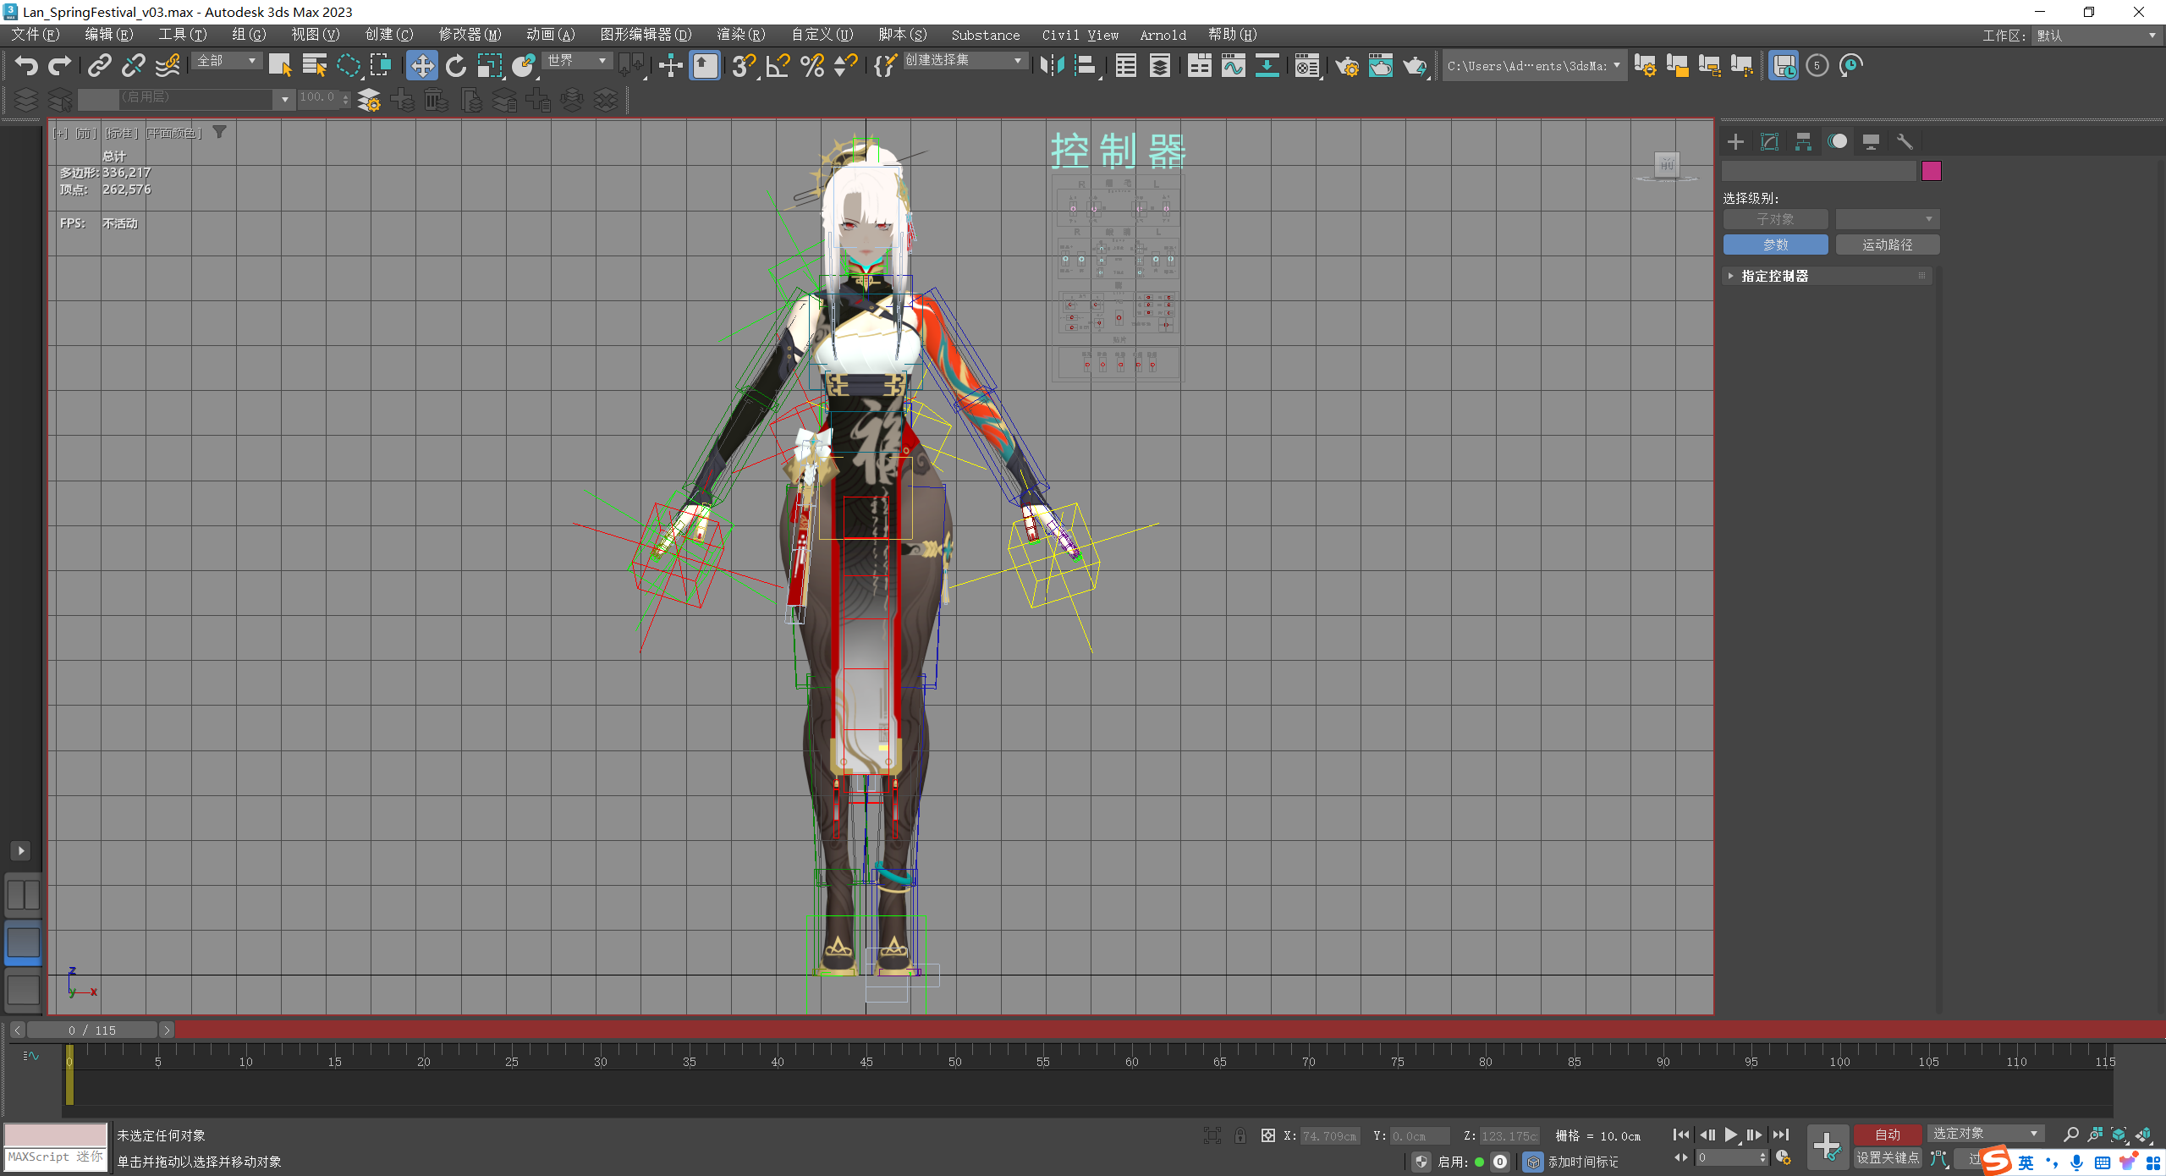Activate the Select Object tool

point(280,65)
